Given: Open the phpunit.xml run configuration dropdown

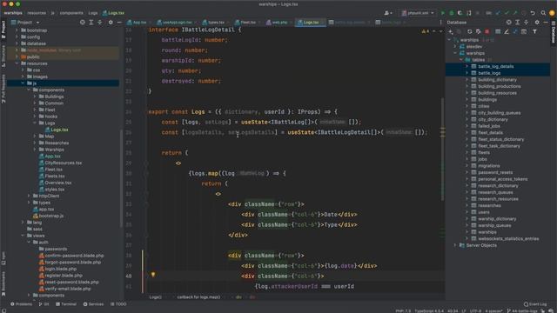Looking at the screenshot, I should coord(418,13).
